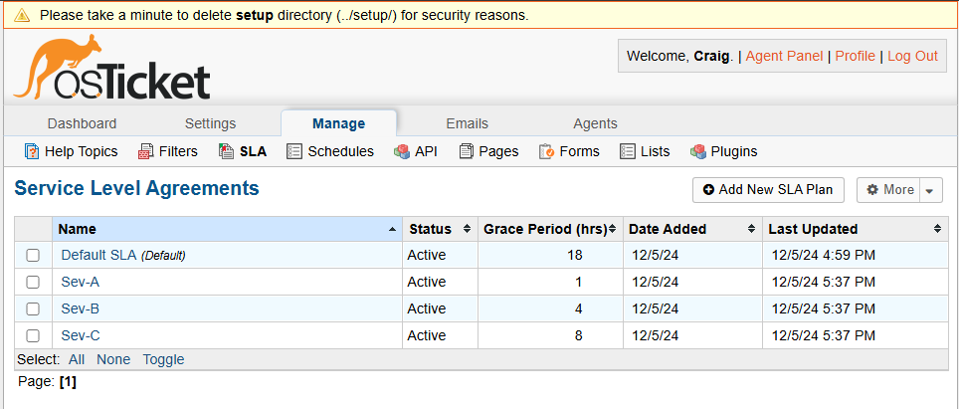Tick the checkbox for Sev-A
Image resolution: width=959 pixels, height=409 pixels.
pos(33,283)
